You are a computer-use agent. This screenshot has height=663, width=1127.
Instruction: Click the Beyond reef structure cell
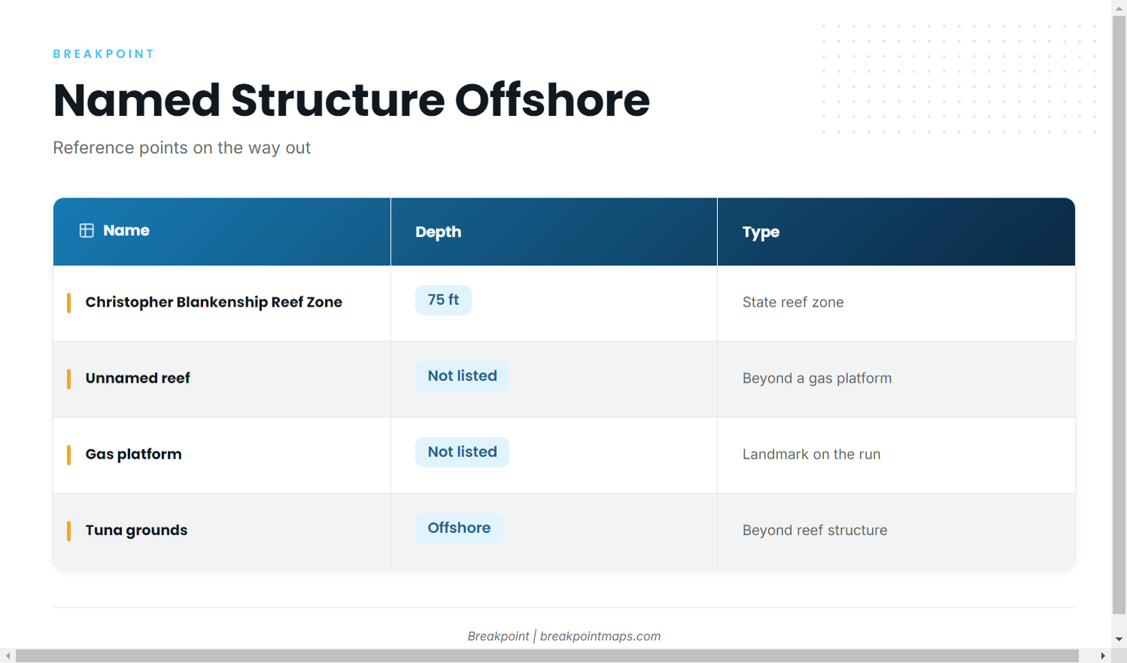pyautogui.click(x=896, y=531)
